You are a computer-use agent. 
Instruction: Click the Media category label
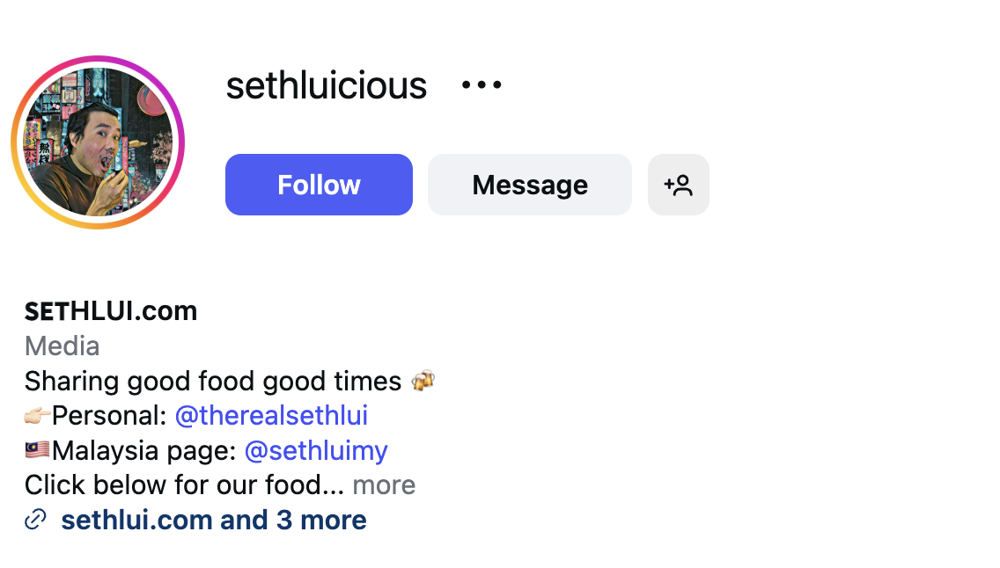tap(62, 346)
